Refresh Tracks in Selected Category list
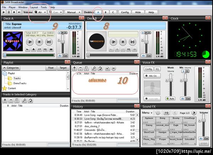Image resolution: width=213 pixels, height=155 pixels. coord(31,101)
